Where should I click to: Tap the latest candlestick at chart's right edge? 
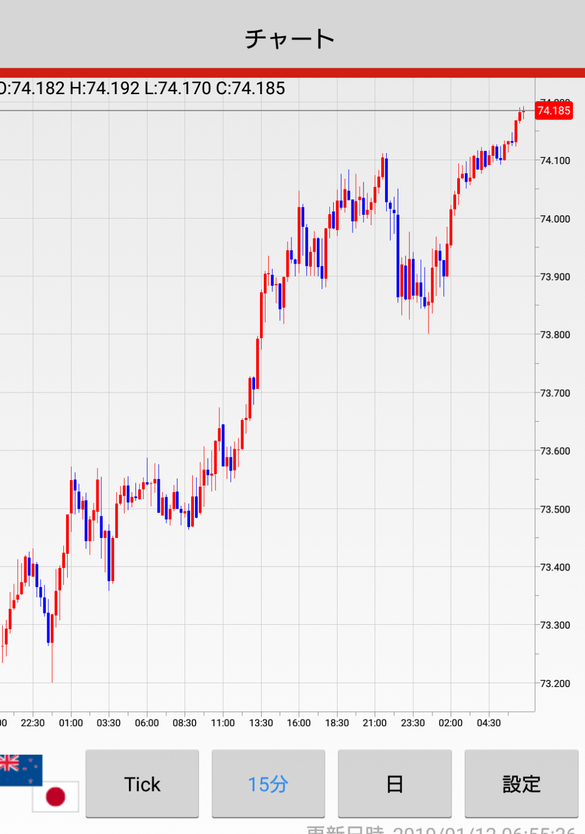pyautogui.click(x=523, y=112)
